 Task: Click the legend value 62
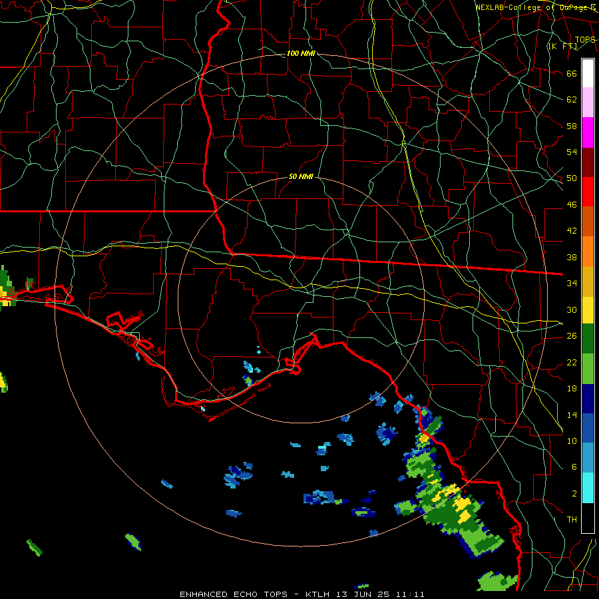(x=572, y=100)
